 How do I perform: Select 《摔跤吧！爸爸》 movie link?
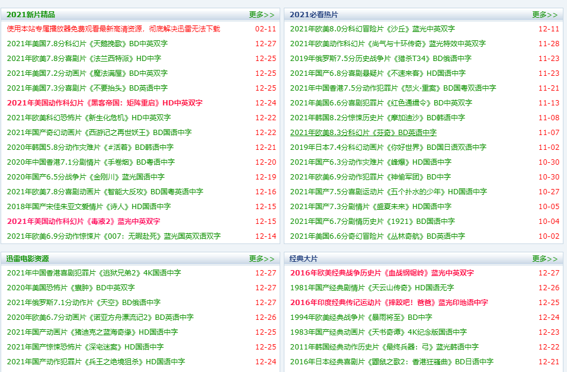(x=389, y=302)
